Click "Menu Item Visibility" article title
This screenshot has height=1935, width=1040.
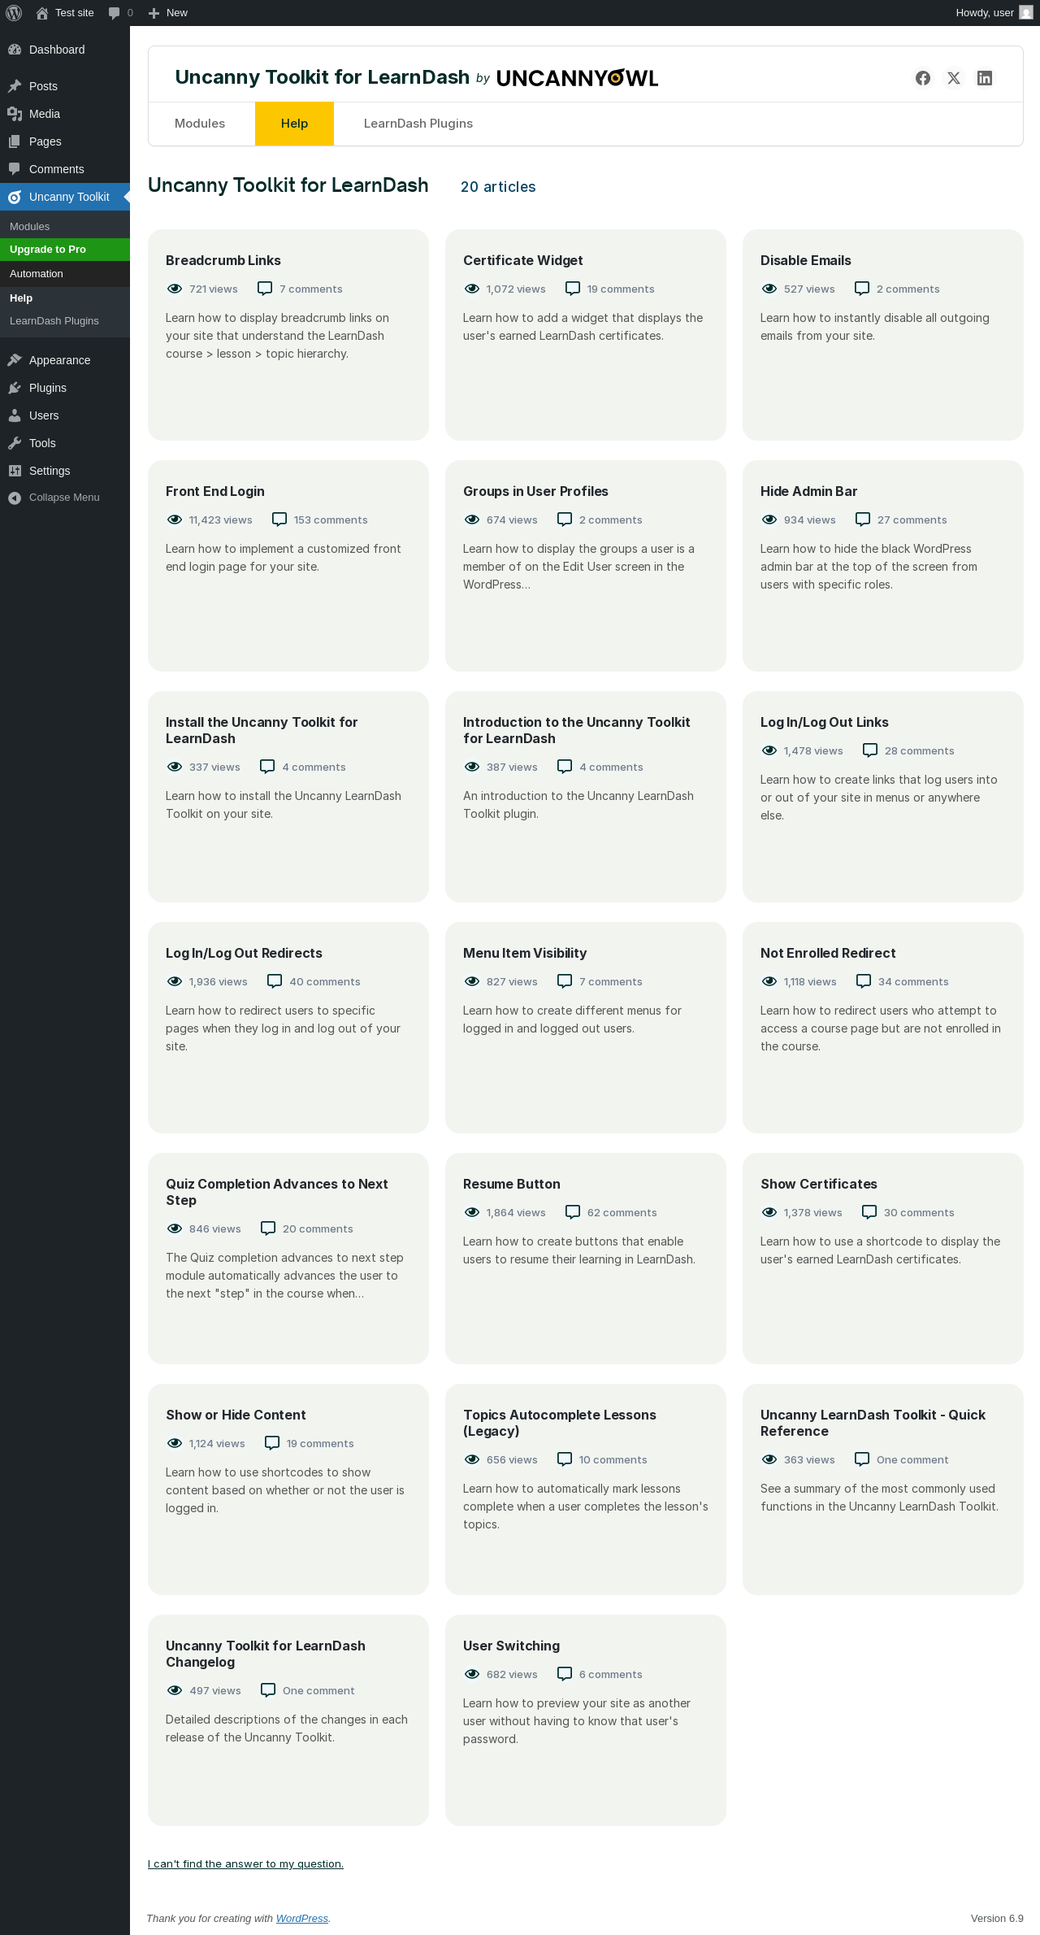[525, 953]
